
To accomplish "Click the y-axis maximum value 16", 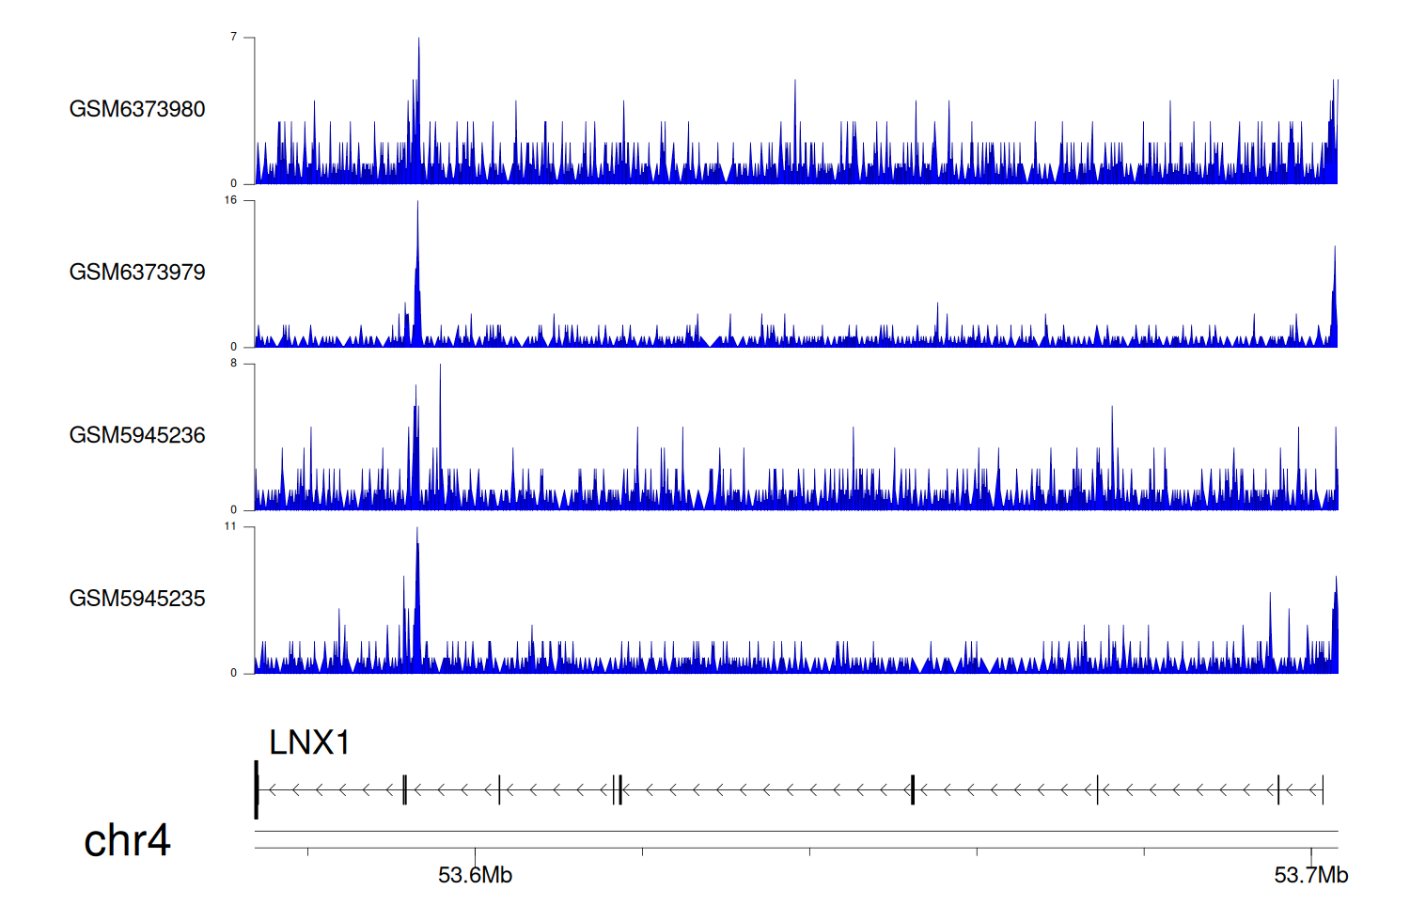I will tap(231, 200).
